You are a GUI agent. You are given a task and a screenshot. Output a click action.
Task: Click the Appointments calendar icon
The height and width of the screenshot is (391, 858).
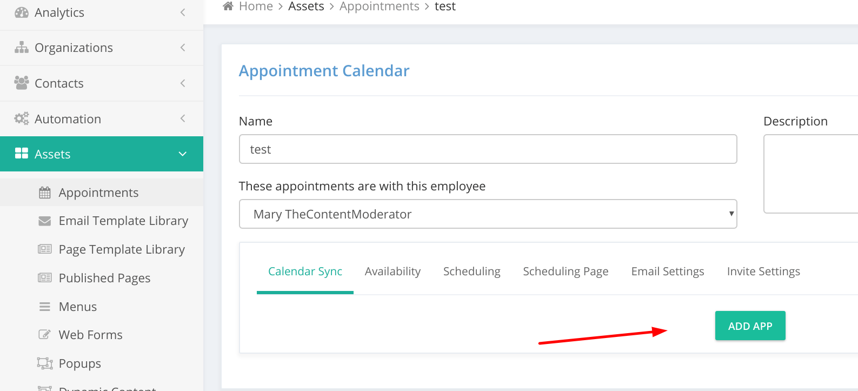pyautogui.click(x=45, y=193)
